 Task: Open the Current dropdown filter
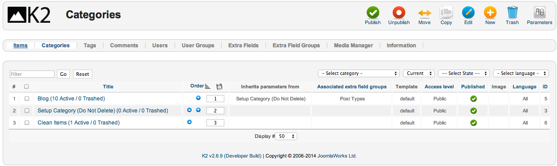pyautogui.click(x=419, y=73)
